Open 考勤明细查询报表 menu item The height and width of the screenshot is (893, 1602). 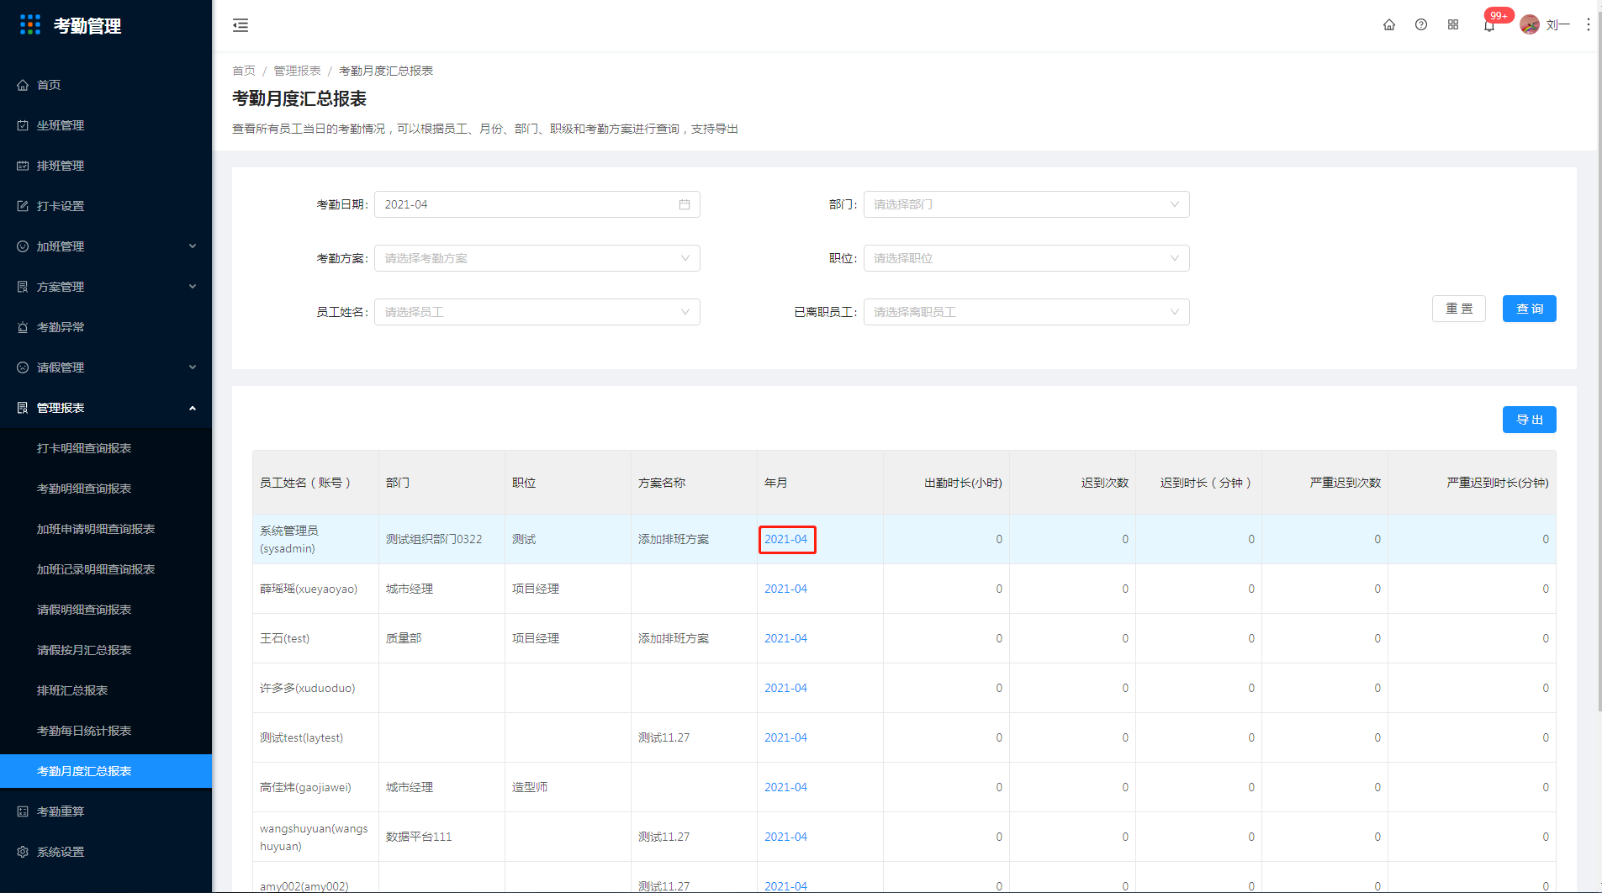(106, 489)
